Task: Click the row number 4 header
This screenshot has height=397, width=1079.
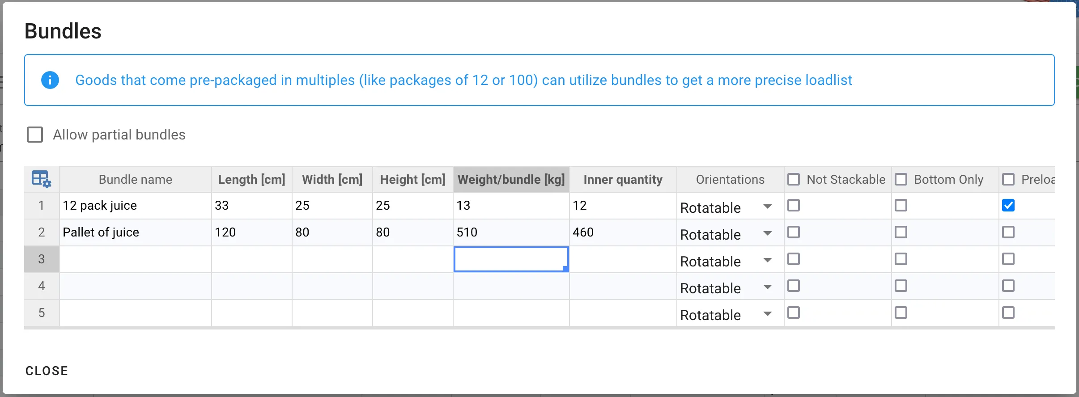Action: tap(42, 286)
